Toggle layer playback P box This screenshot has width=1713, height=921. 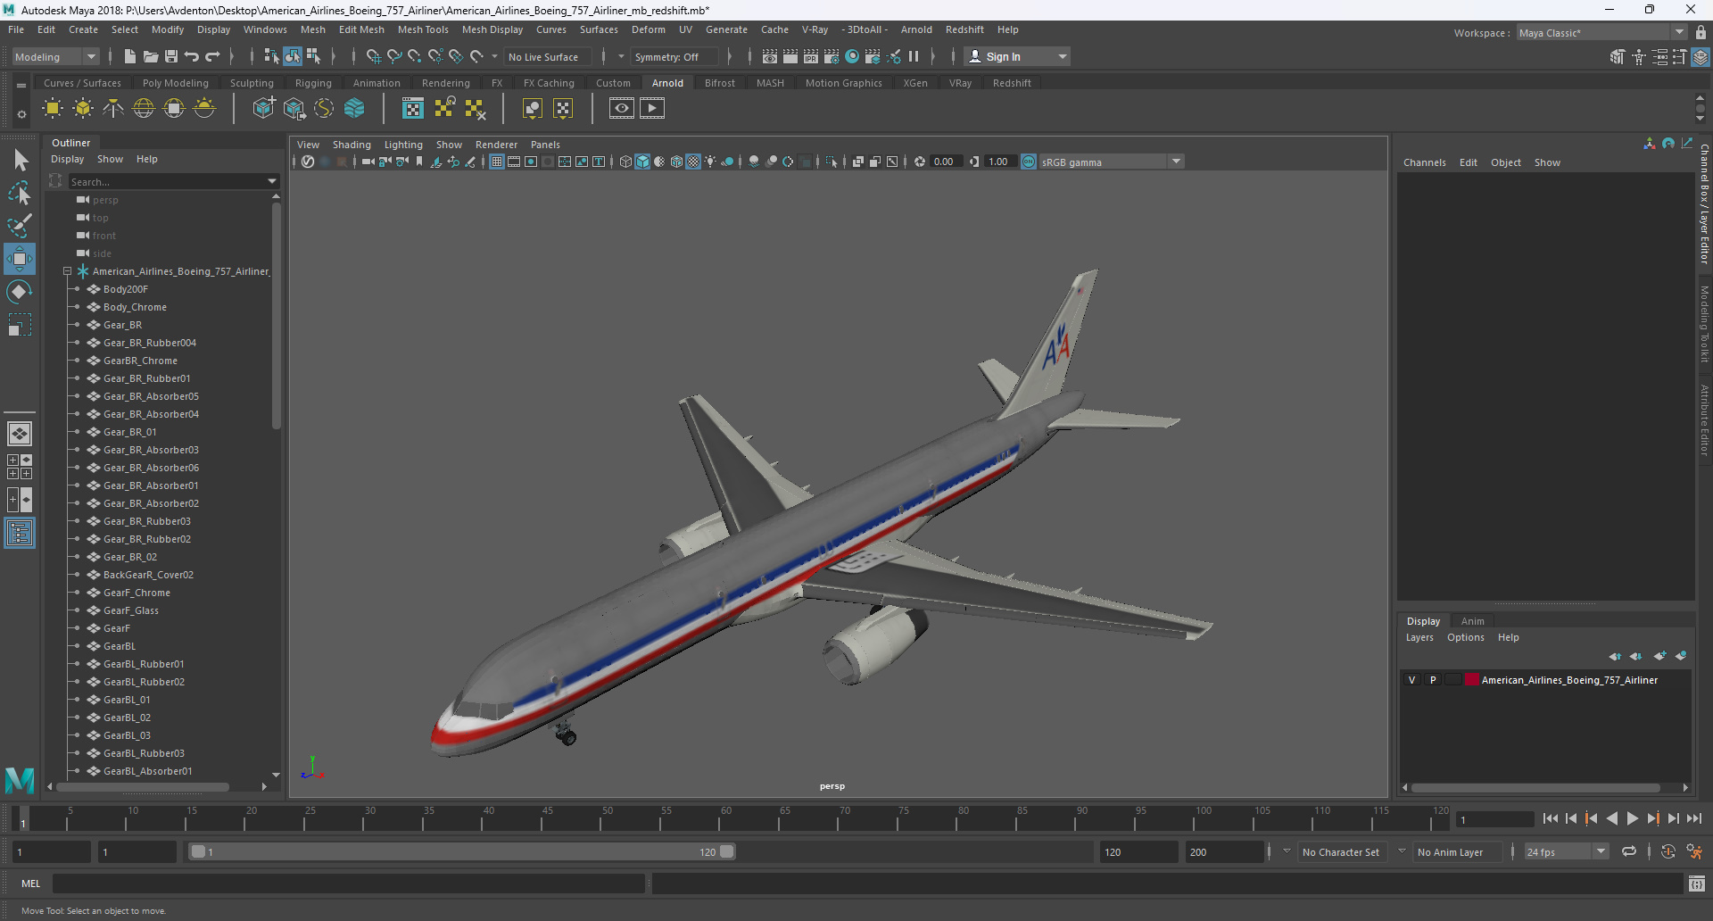tap(1433, 680)
